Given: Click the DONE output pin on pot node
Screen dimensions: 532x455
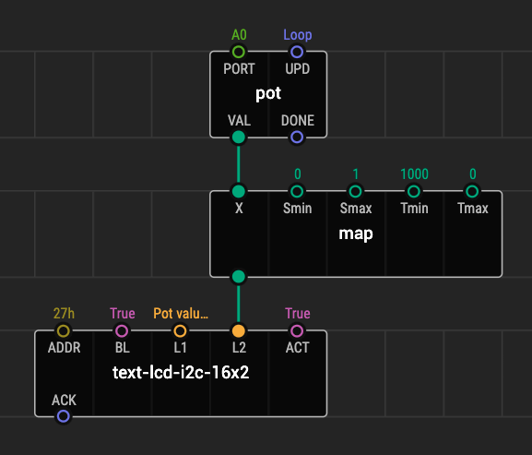Looking at the screenshot, I should tap(297, 138).
